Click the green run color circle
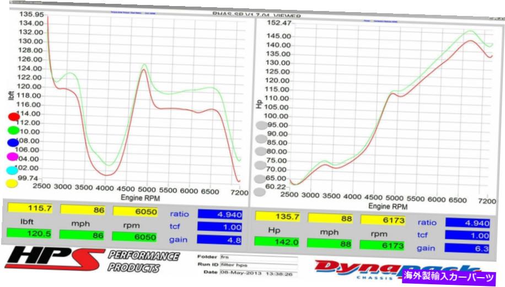The width and height of the screenshot is (505, 287). 13,130
